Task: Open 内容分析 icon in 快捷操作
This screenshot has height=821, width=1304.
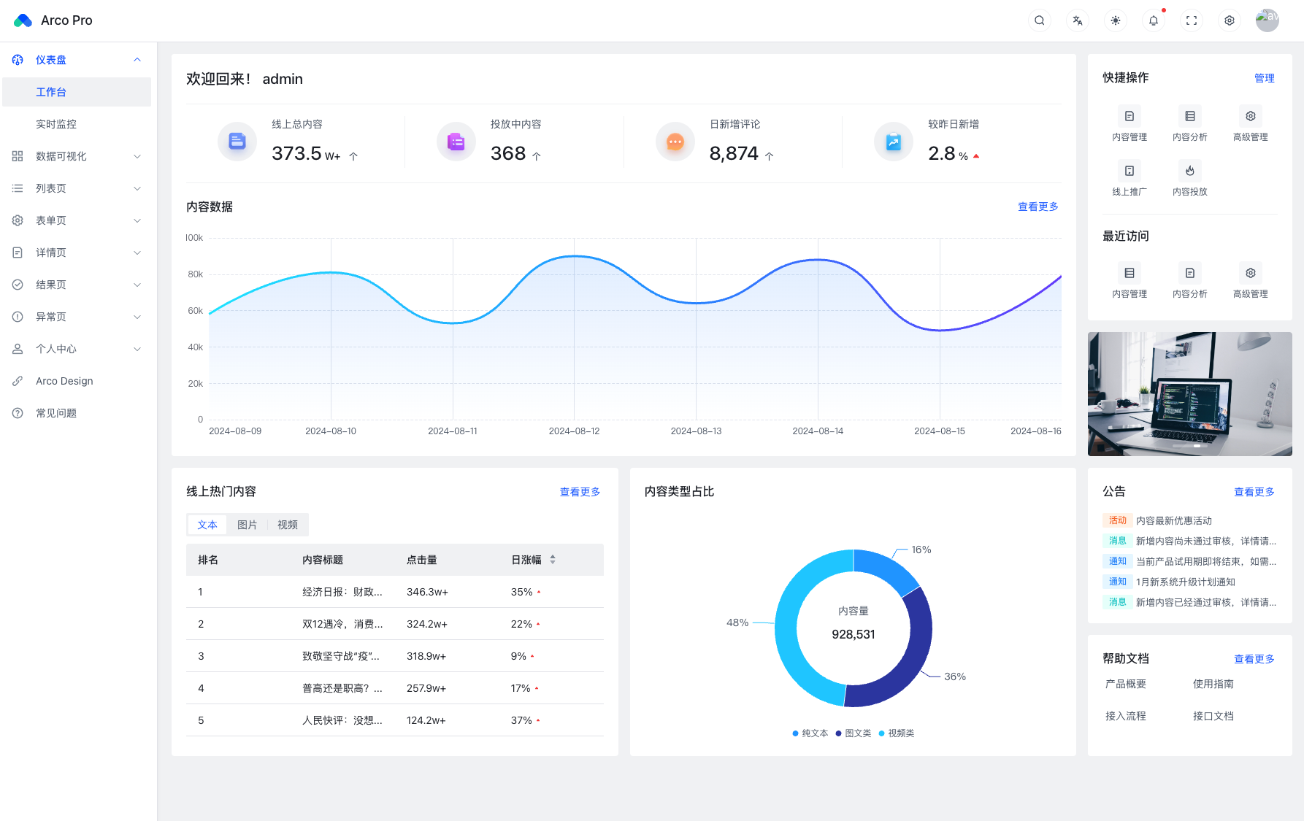Action: (1190, 116)
